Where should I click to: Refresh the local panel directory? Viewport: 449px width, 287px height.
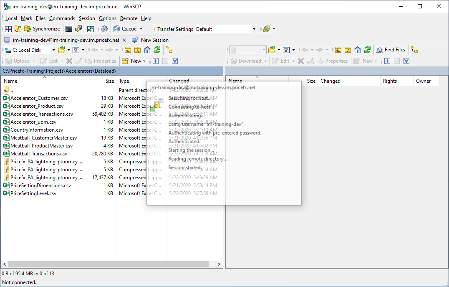point(157,50)
